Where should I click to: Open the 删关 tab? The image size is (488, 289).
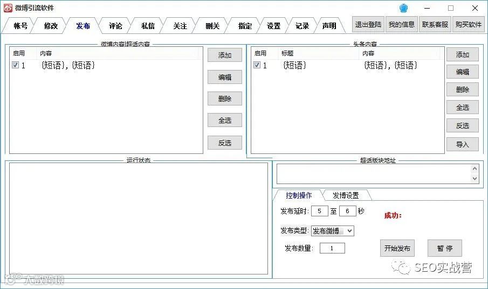[x=212, y=26]
